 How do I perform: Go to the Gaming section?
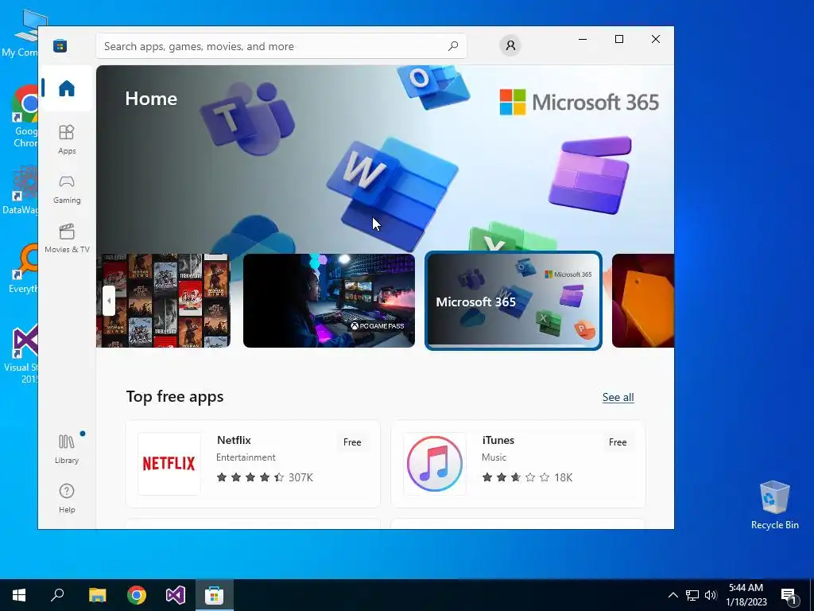(67, 189)
